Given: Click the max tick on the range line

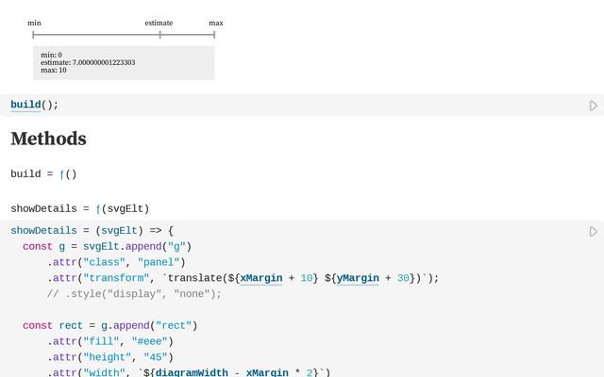Looking at the screenshot, I should (x=214, y=35).
